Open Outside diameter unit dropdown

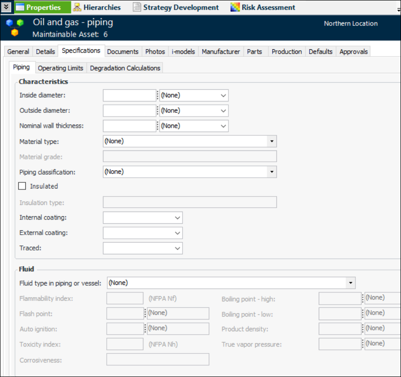coord(194,111)
